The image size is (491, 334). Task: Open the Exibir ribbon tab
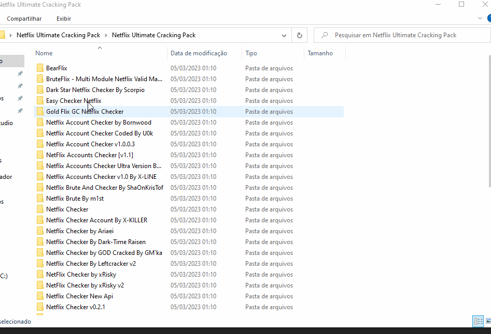tap(63, 19)
